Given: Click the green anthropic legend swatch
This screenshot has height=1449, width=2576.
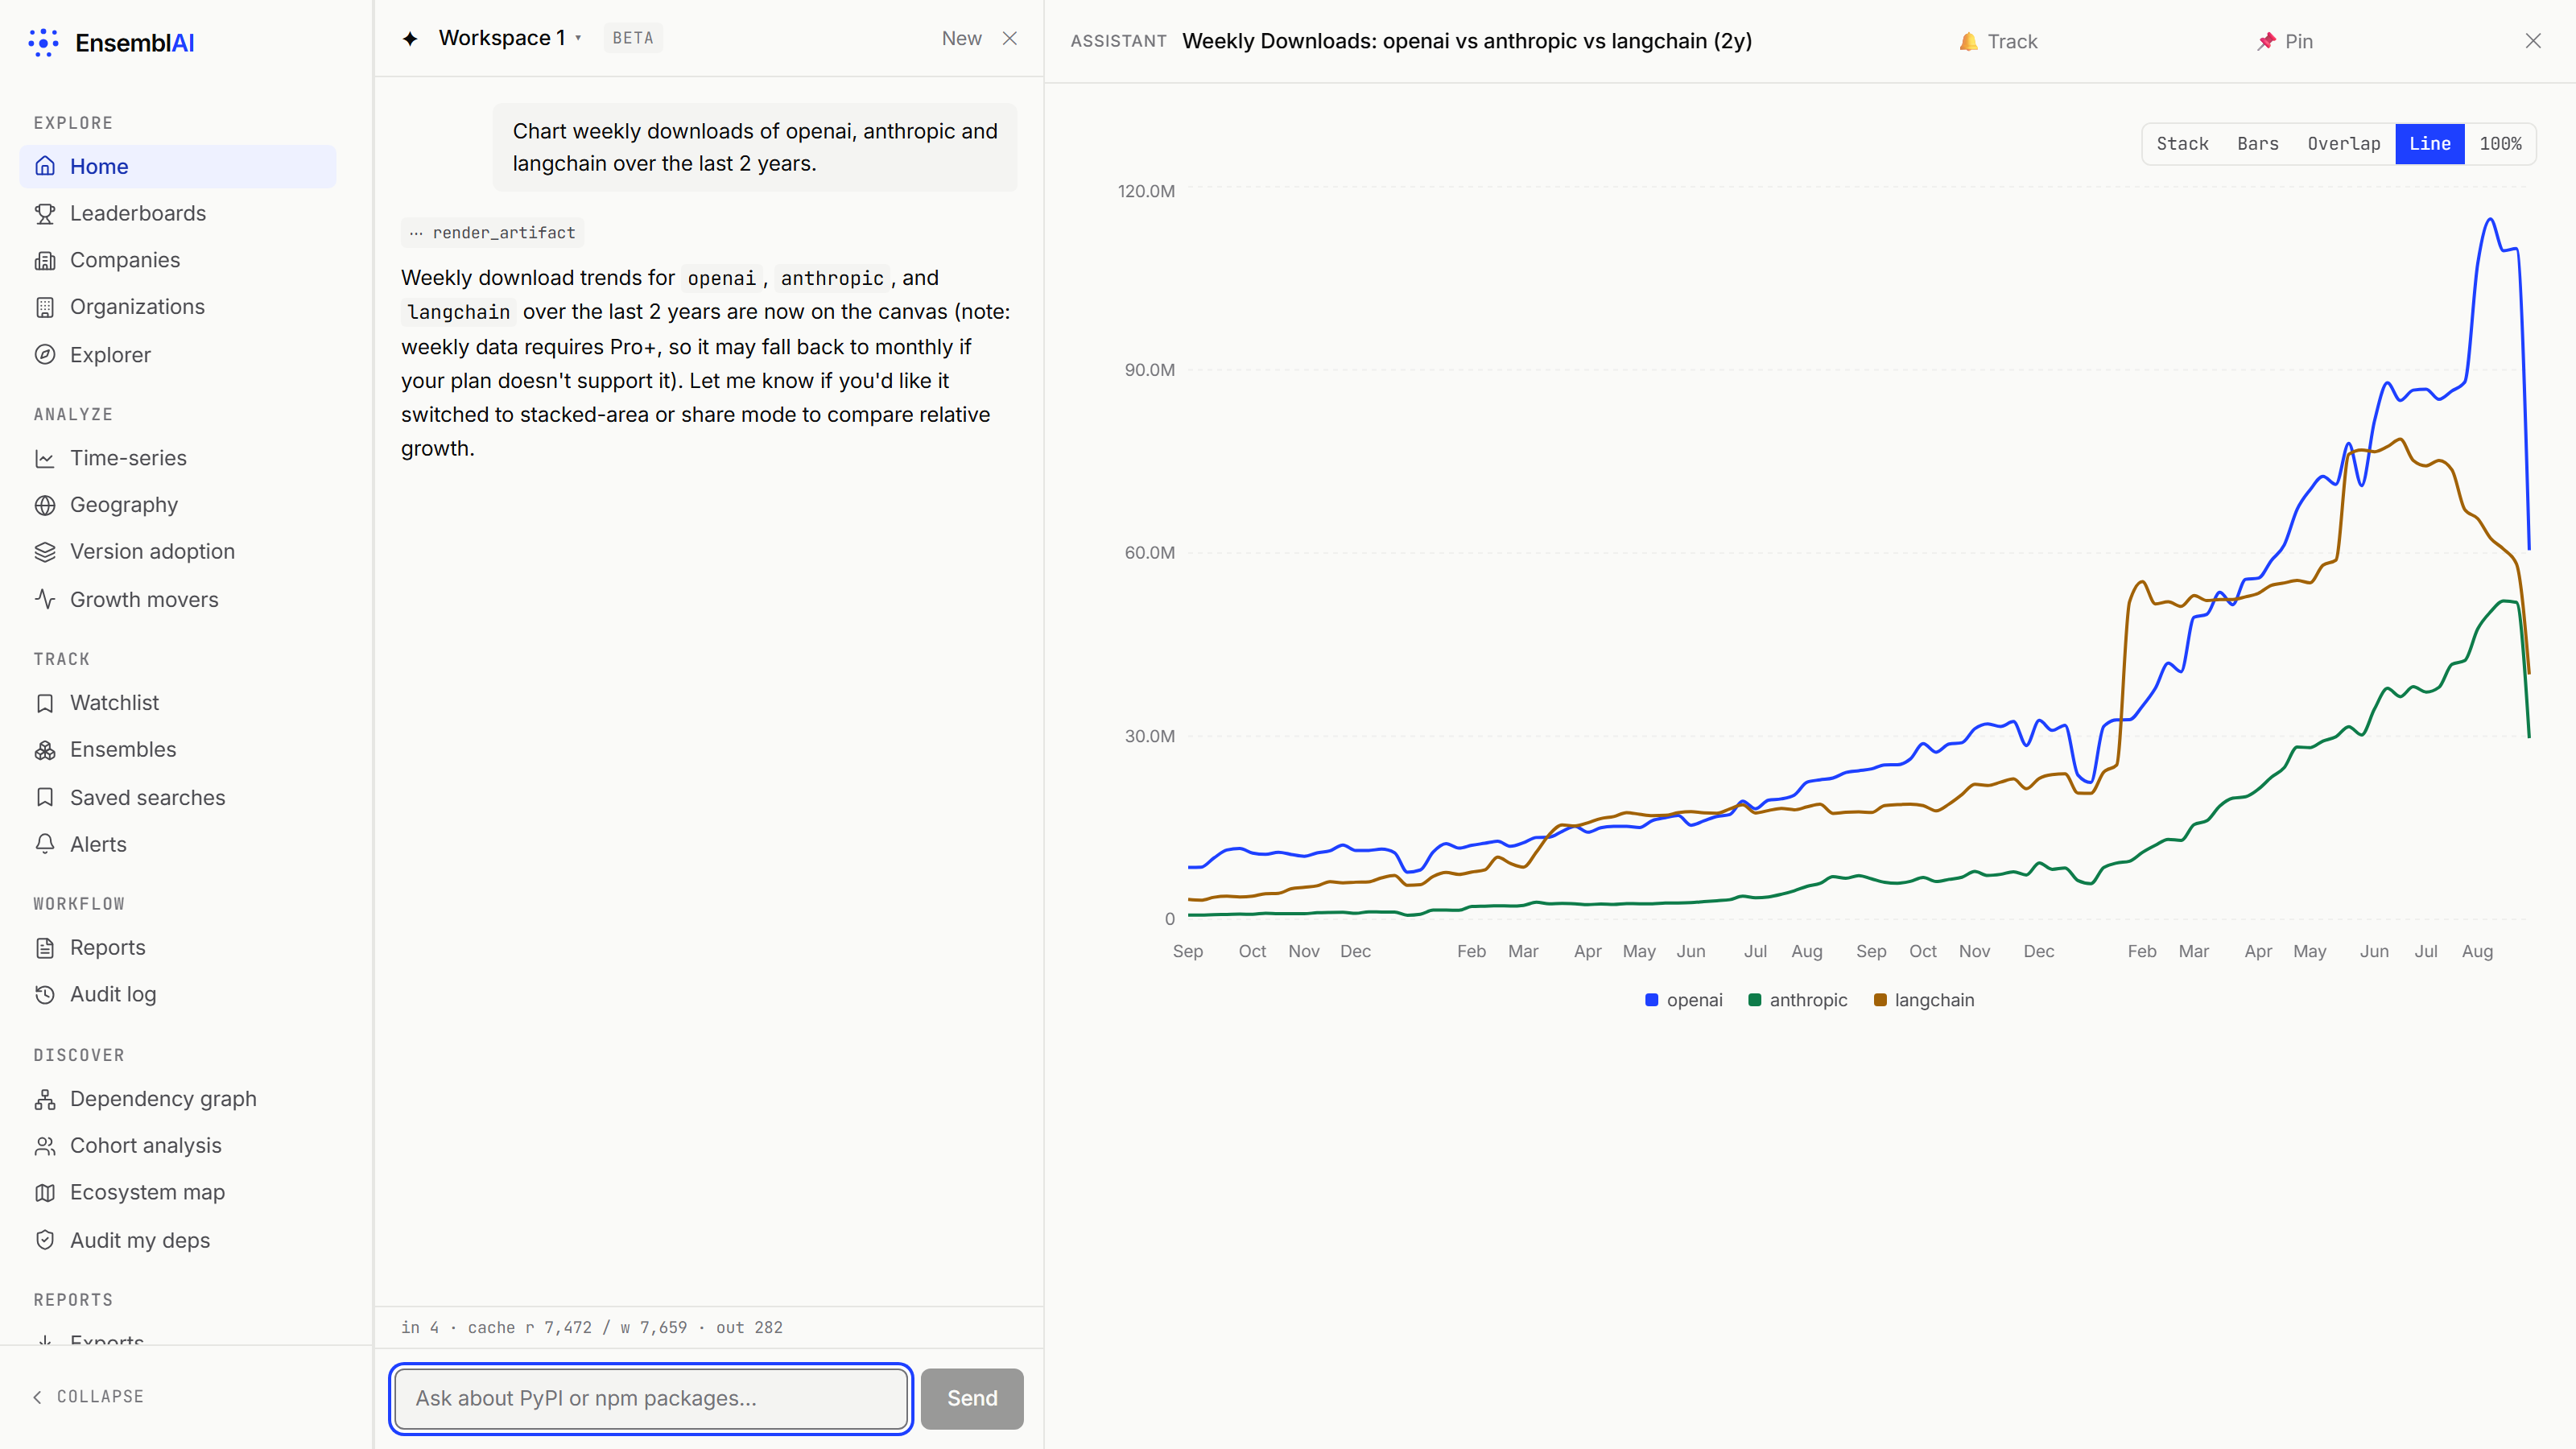Looking at the screenshot, I should (1755, 1000).
